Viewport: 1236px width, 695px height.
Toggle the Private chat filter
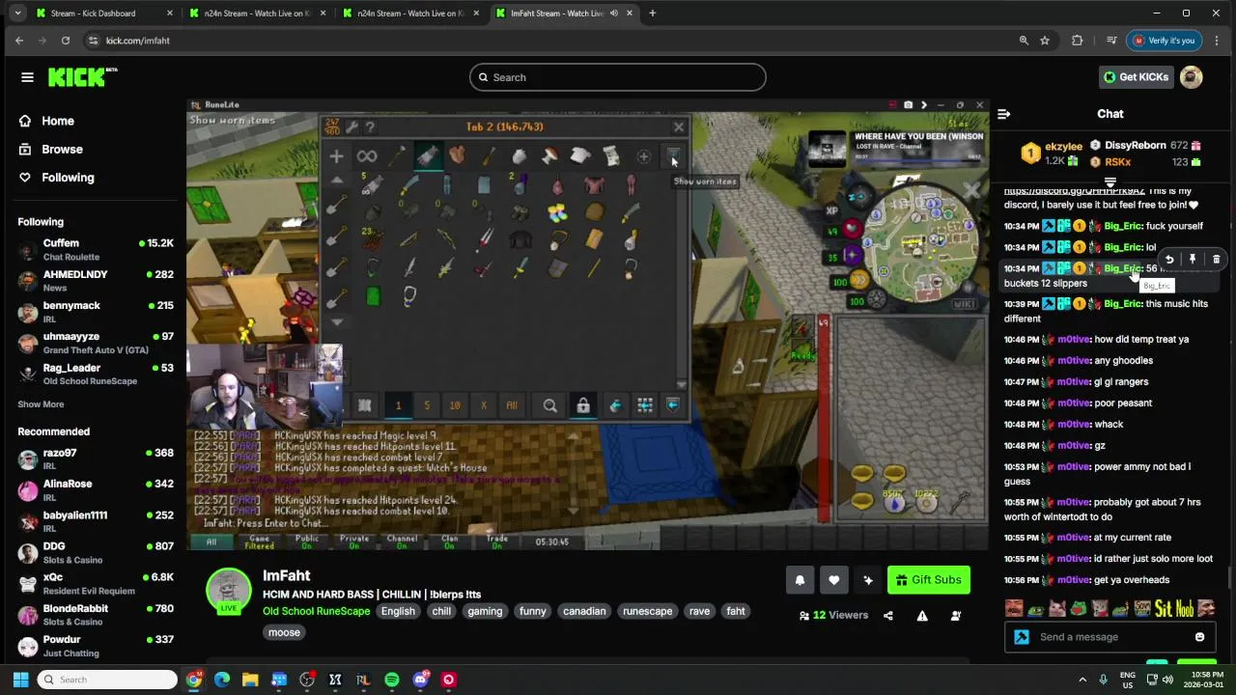354,542
